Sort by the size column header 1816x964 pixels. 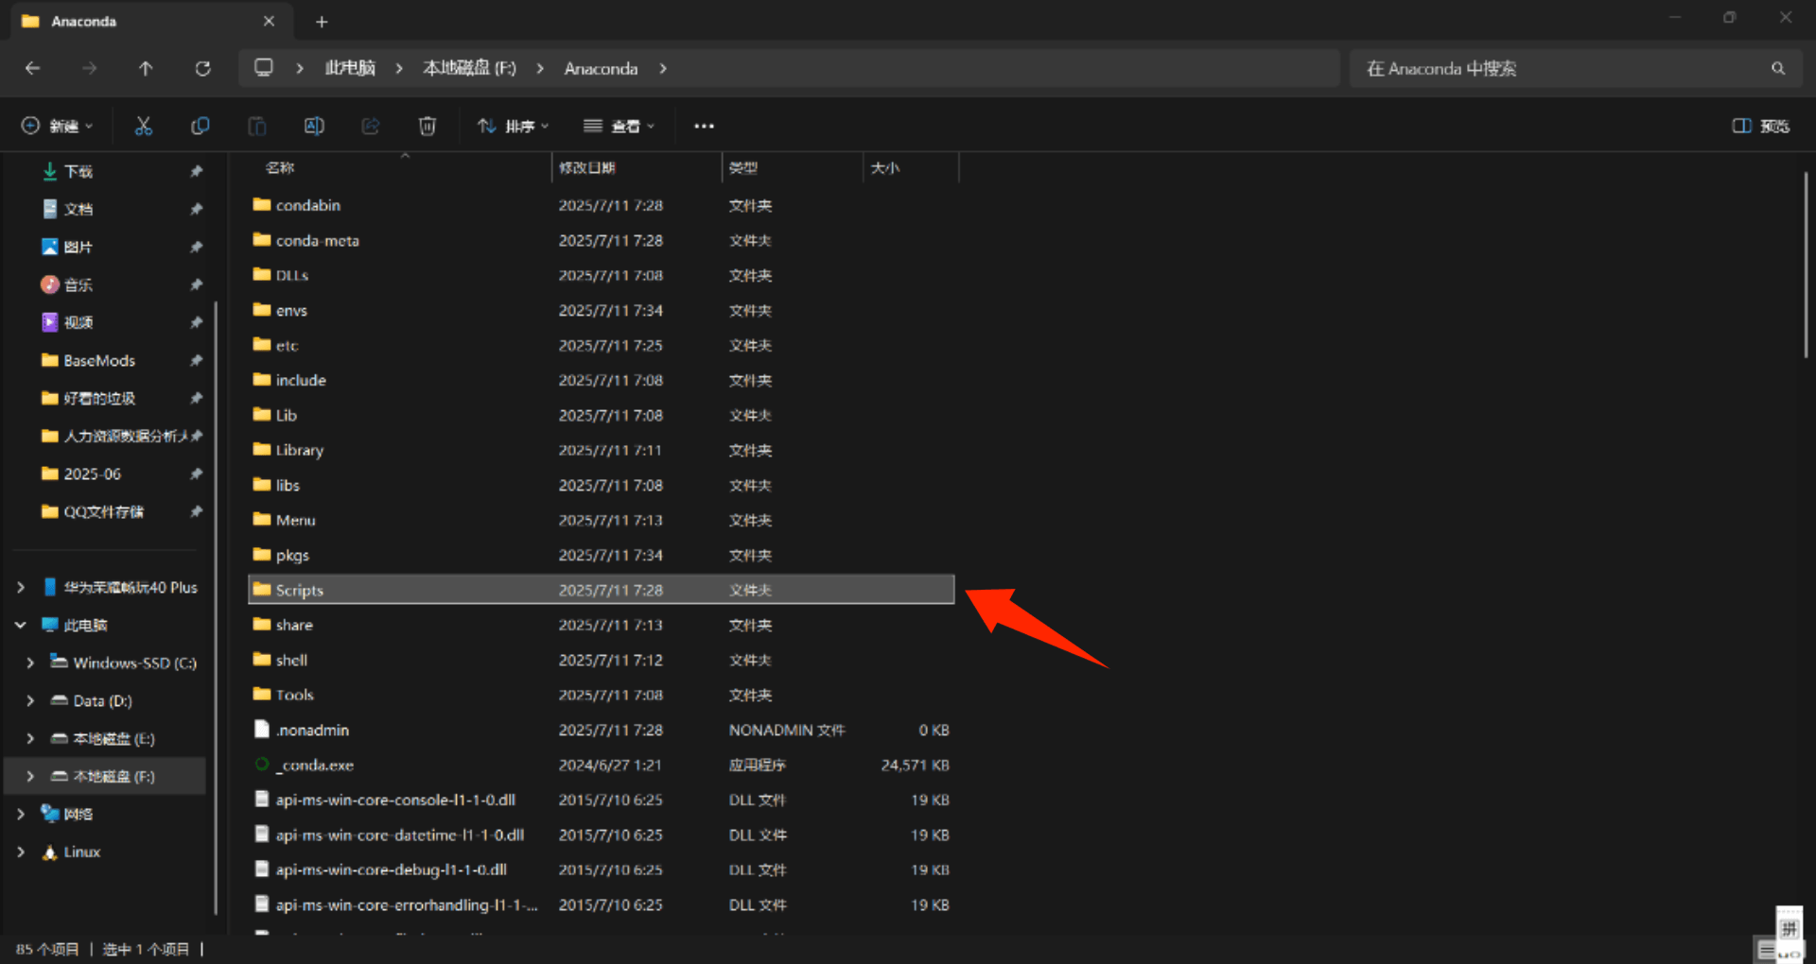pyautogui.click(x=885, y=167)
